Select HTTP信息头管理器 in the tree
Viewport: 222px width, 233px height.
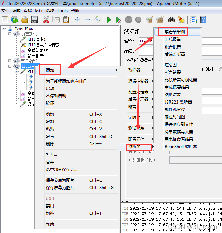pyautogui.click(x=44, y=45)
